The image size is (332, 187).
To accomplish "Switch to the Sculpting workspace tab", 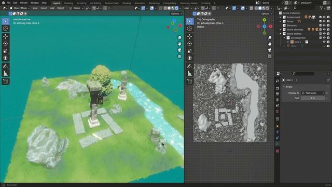I will (x=82, y=3).
